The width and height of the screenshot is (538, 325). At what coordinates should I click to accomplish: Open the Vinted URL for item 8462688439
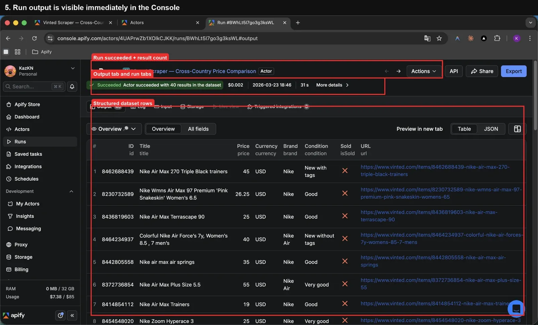coord(435,170)
